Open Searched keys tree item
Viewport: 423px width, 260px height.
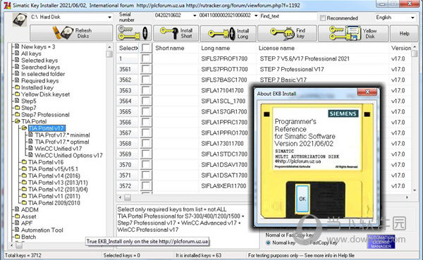pyautogui.click(x=40, y=67)
